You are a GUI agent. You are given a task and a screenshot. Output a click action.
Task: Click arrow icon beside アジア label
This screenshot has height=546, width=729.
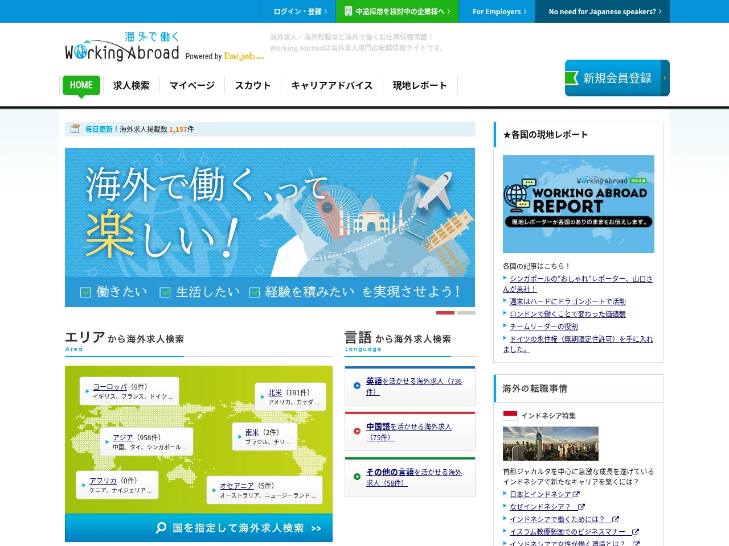click(x=107, y=442)
